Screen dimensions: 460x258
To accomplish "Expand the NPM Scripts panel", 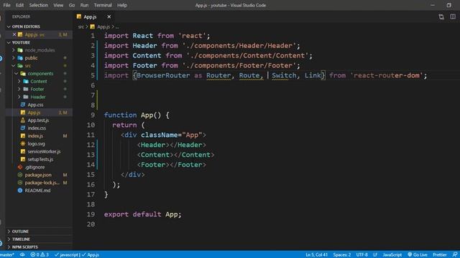I will (x=25, y=247).
